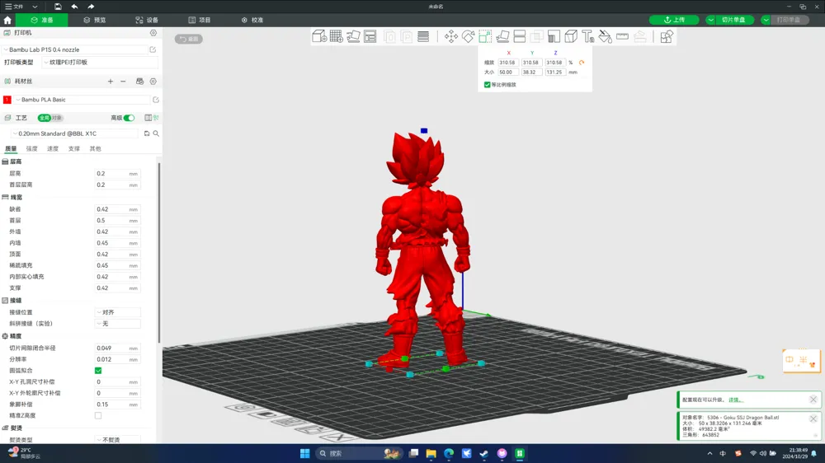Click the 切片单盘 slice plate button
The width and height of the screenshot is (825, 463).
[735, 20]
